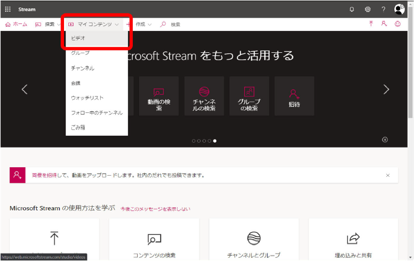Open the 埋め込みと共有 tutorial card
This screenshot has height=261, width=414.
pyautogui.click(x=353, y=239)
